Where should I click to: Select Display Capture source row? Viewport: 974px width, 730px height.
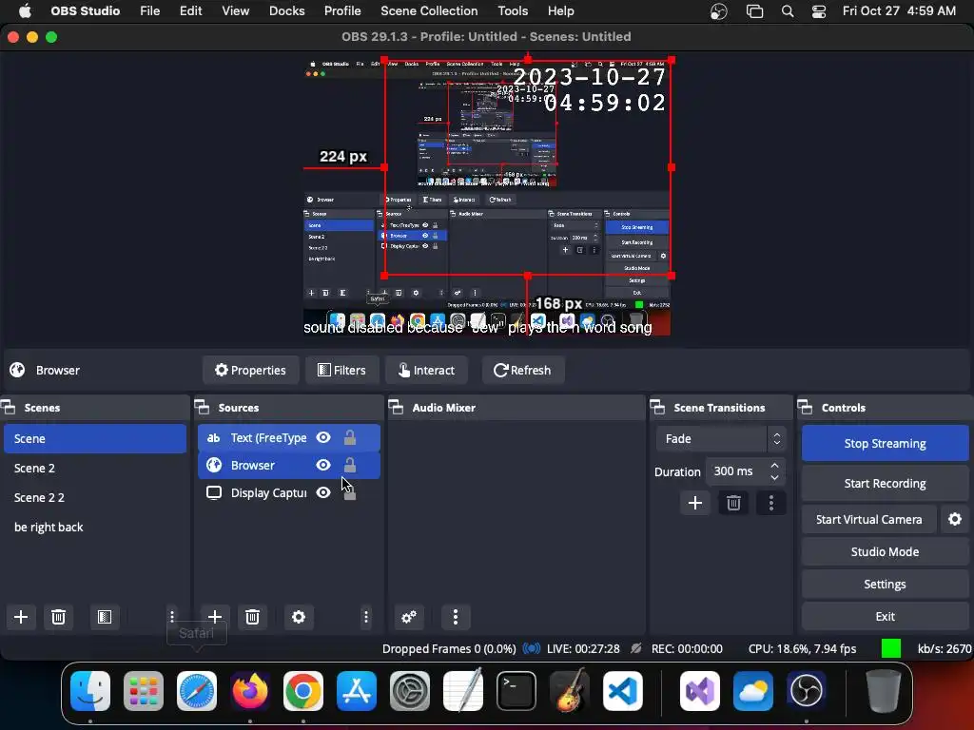pos(289,493)
